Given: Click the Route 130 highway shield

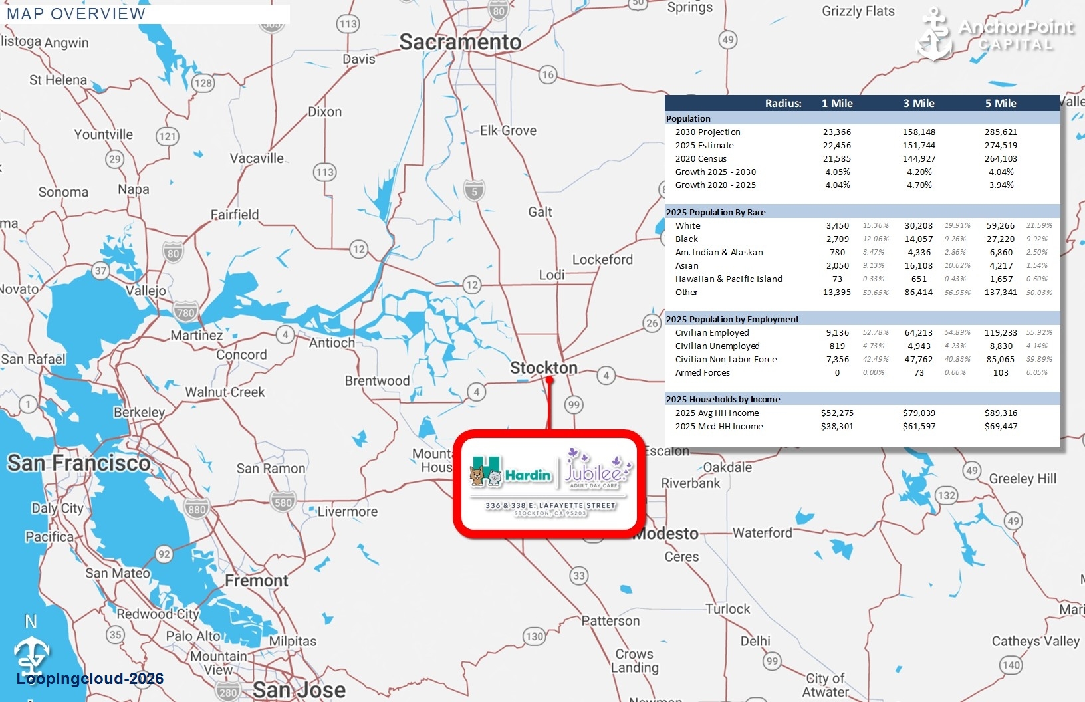Looking at the screenshot, I should [535, 636].
